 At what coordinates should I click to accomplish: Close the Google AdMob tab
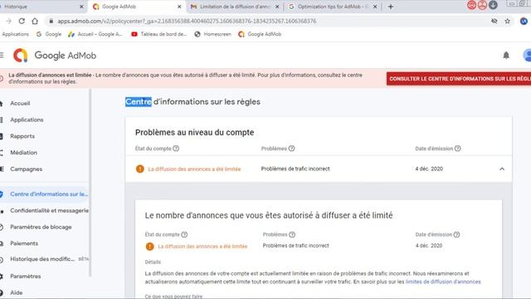179,7
